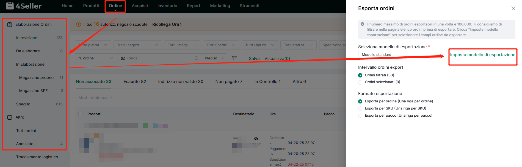Viewport: 522px width, 167px height.
Task: Click the Salva filter link
Action: click(x=254, y=59)
